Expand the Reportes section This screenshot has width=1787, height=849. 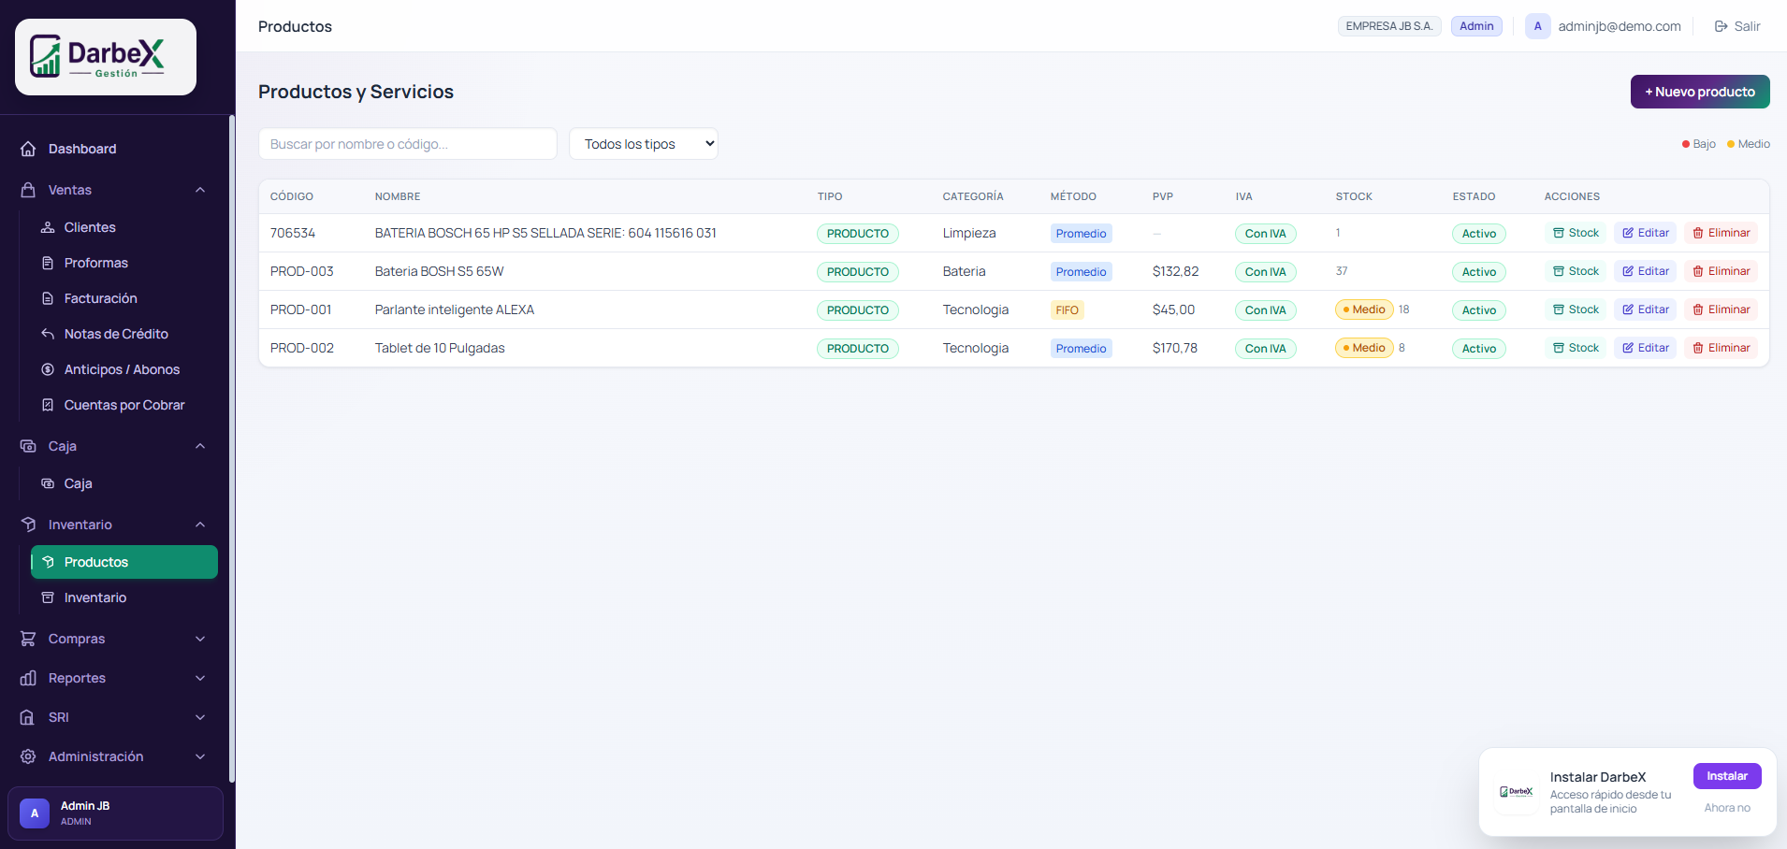(x=200, y=678)
